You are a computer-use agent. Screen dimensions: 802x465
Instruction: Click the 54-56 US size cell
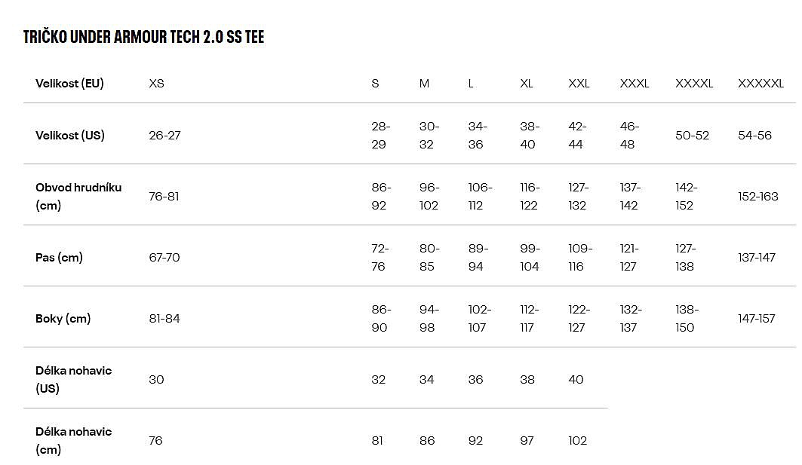click(x=754, y=136)
